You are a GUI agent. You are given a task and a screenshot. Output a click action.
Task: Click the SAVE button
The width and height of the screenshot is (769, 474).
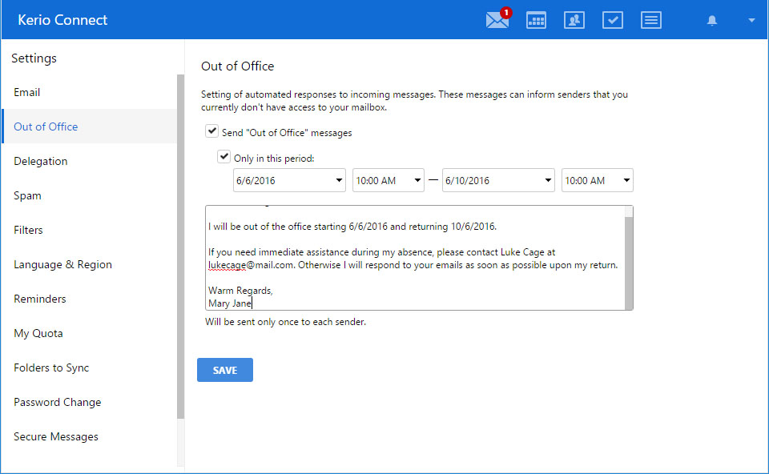[x=225, y=370]
